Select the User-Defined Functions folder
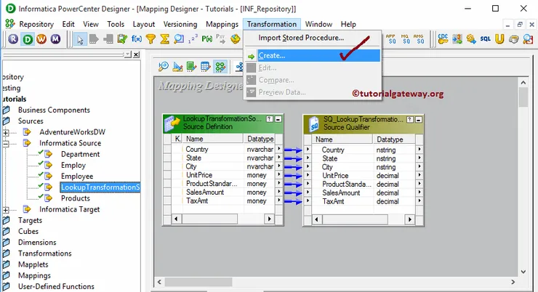The image size is (538, 292). tap(56, 286)
